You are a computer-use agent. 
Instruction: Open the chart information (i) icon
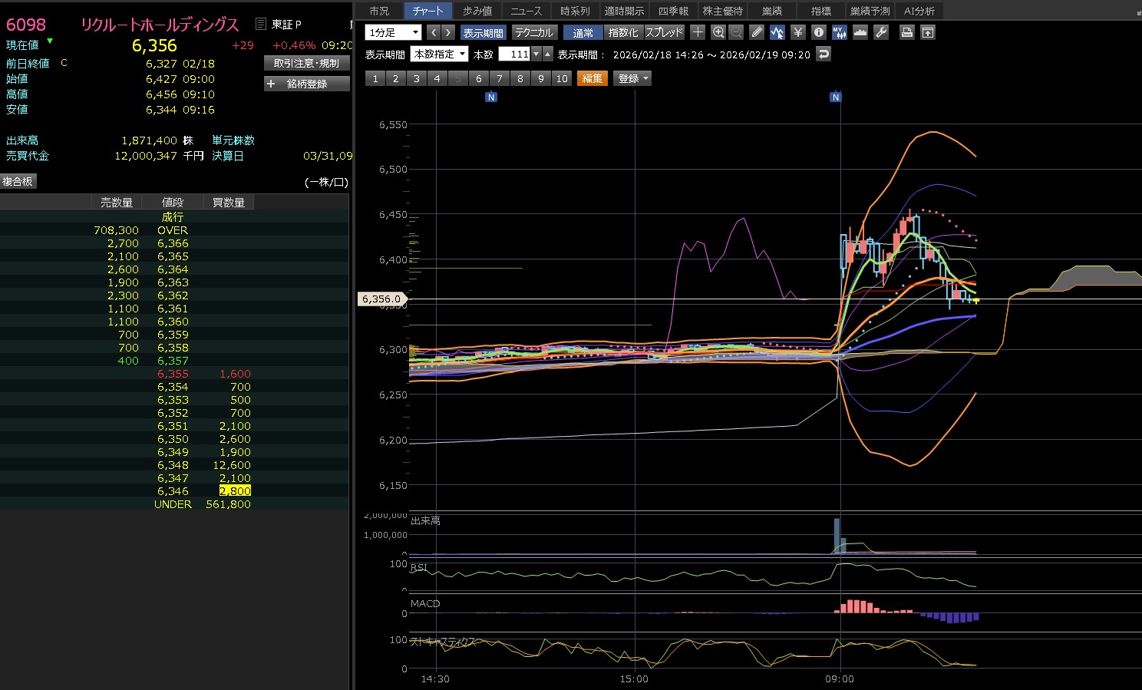tap(819, 32)
